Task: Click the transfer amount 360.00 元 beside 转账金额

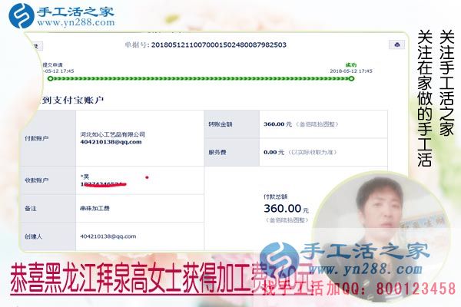Action: pyautogui.click(x=277, y=124)
